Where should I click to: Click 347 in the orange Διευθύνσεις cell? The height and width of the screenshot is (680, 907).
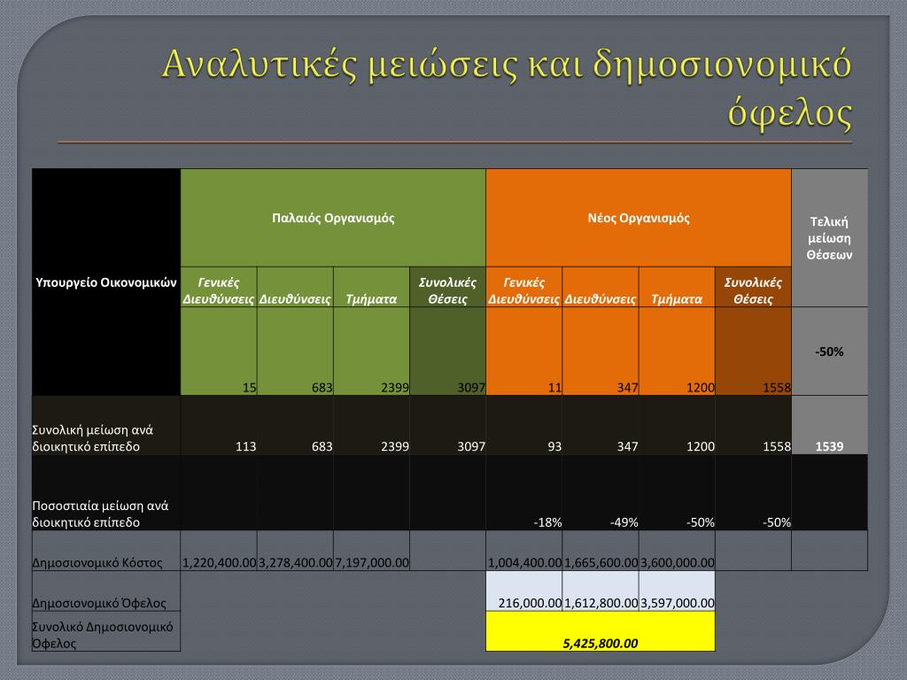click(628, 388)
